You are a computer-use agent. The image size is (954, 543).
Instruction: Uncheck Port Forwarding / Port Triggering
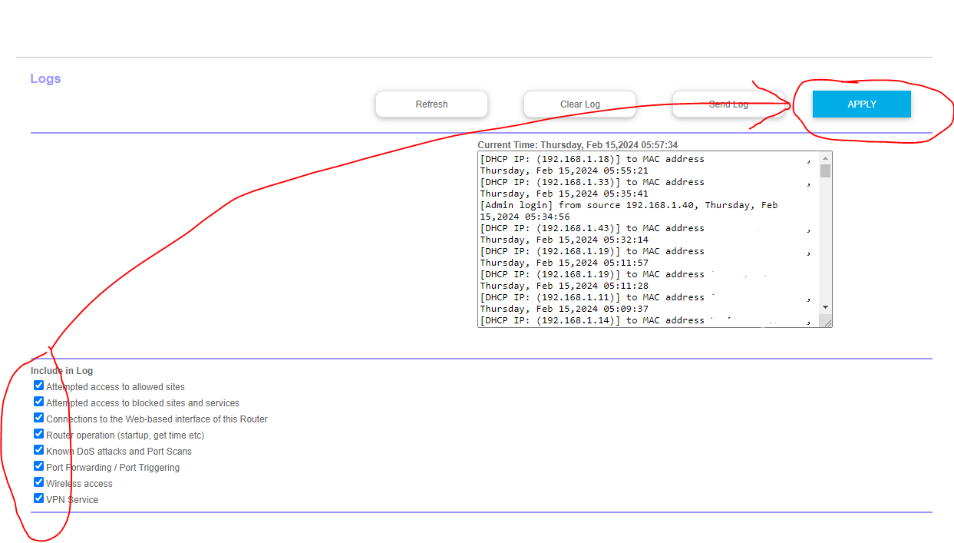click(x=39, y=466)
